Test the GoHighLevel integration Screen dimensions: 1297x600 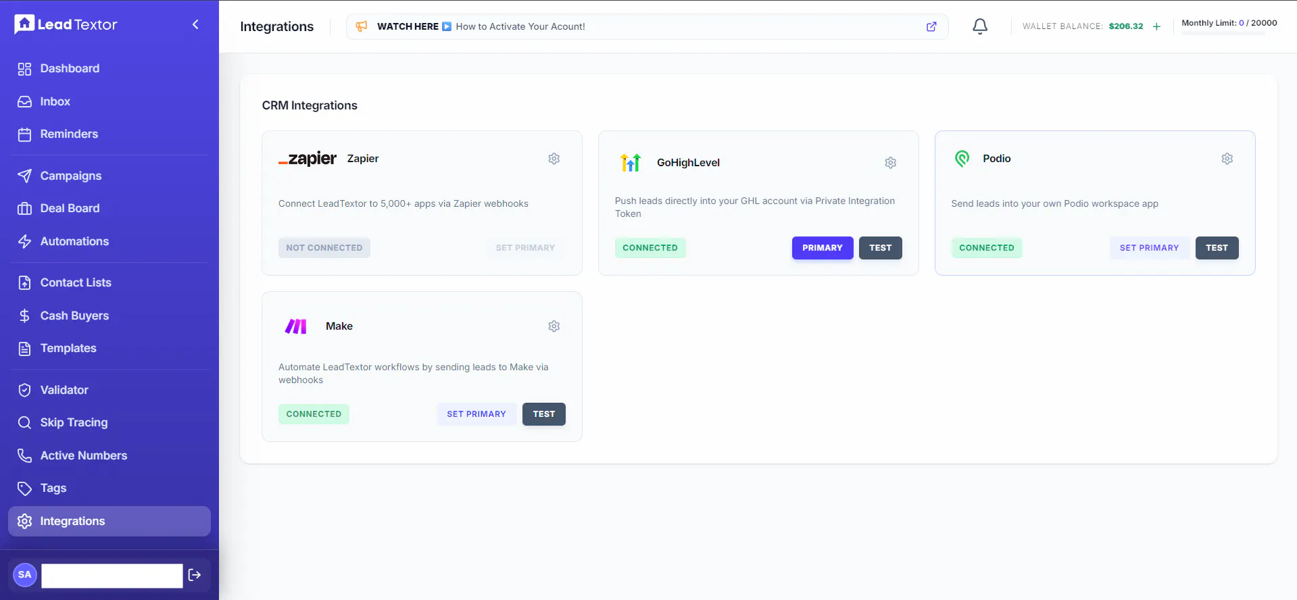(x=881, y=248)
